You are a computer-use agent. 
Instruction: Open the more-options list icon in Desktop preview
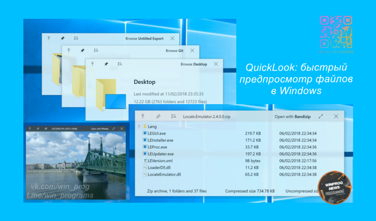tap(119, 65)
